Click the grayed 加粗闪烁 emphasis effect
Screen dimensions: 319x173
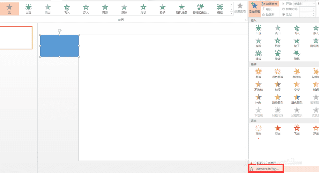tap(278, 112)
